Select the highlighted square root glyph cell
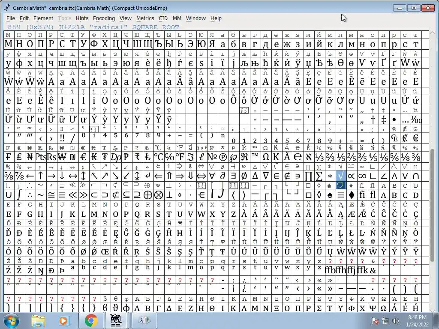439x329 pixels. pyautogui.click(x=341, y=176)
